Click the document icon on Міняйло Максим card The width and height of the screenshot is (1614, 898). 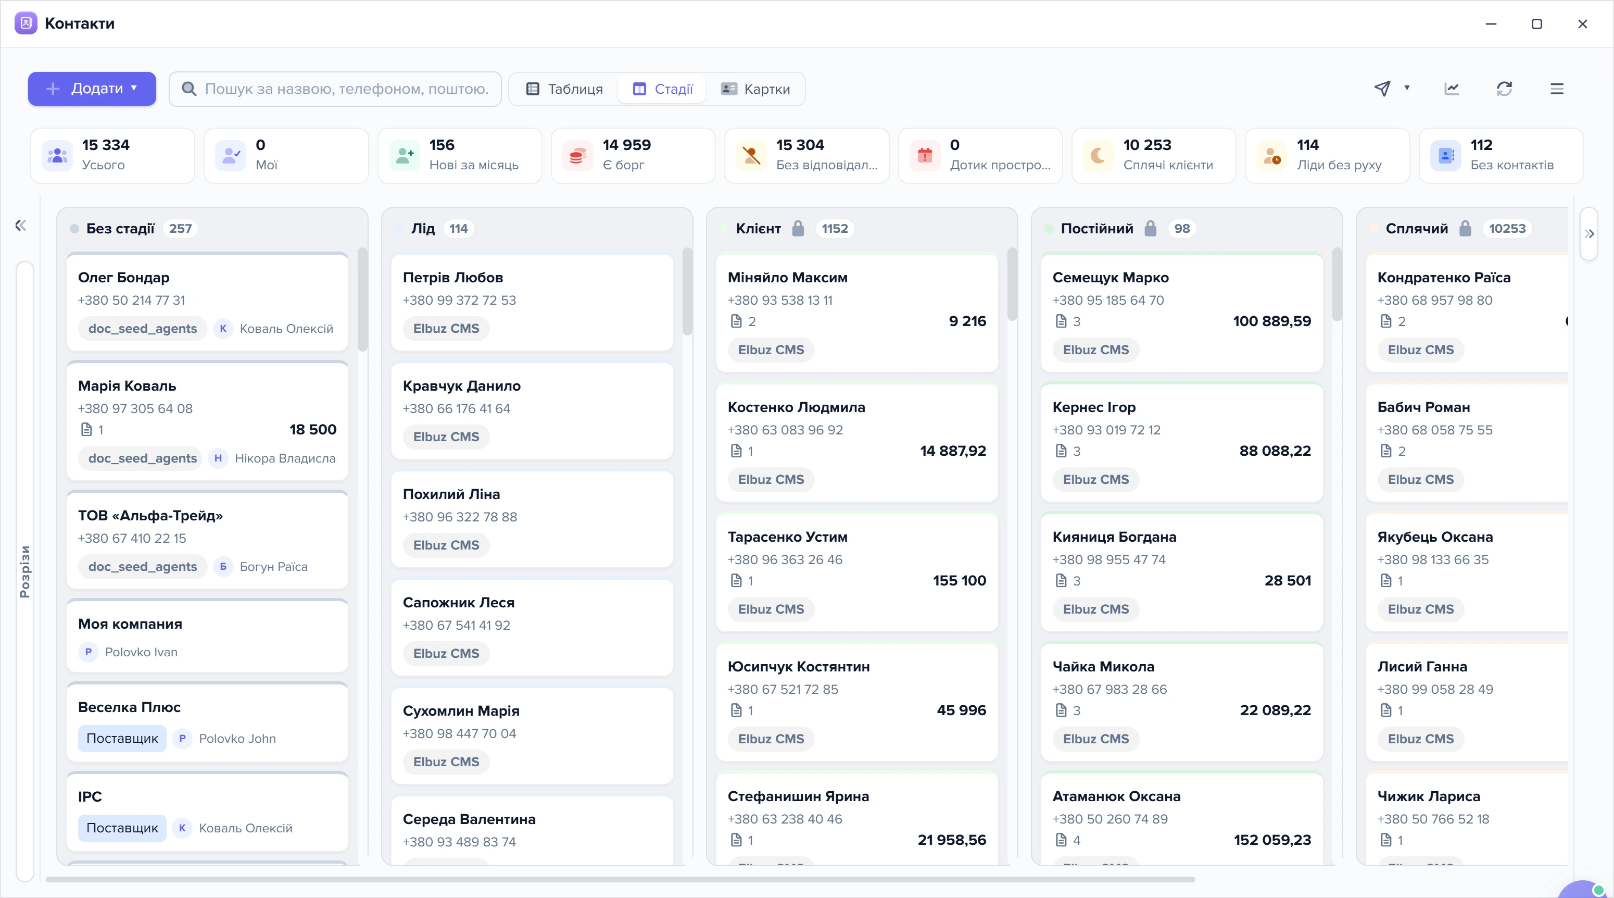[736, 321]
